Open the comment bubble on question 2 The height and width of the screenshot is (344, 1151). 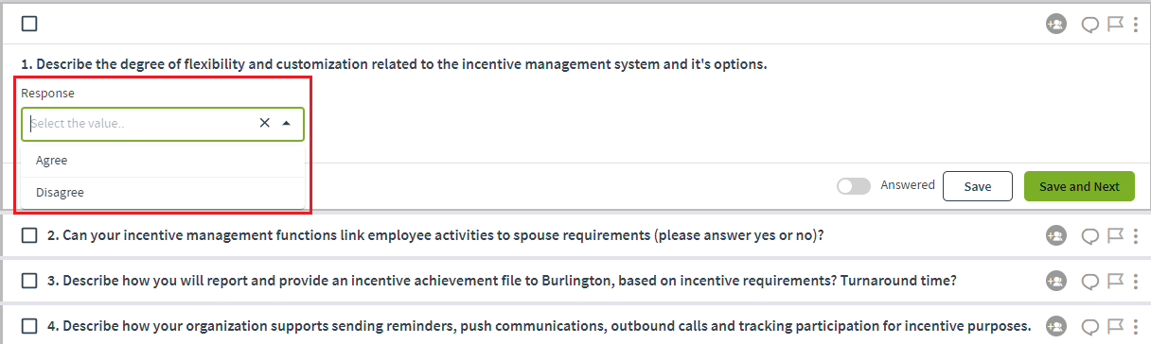coord(1090,235)
